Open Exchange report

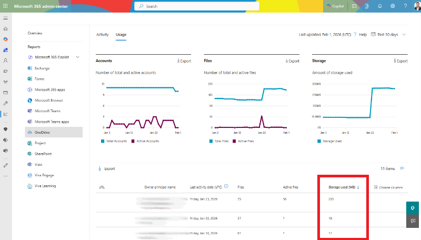coord(42,68)
